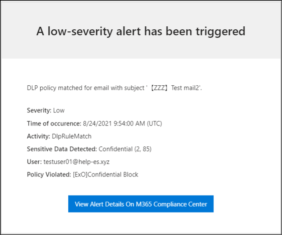The width and height of the screenshot is (282, 235).
Task: Click the word 'triggered' in the header
Action: coord(221,32)
